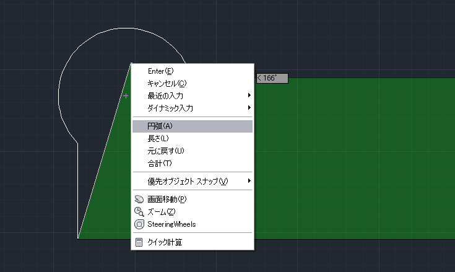Click the pan hand icon beside 画面移動
455x272 pixels.
[139, 199]
